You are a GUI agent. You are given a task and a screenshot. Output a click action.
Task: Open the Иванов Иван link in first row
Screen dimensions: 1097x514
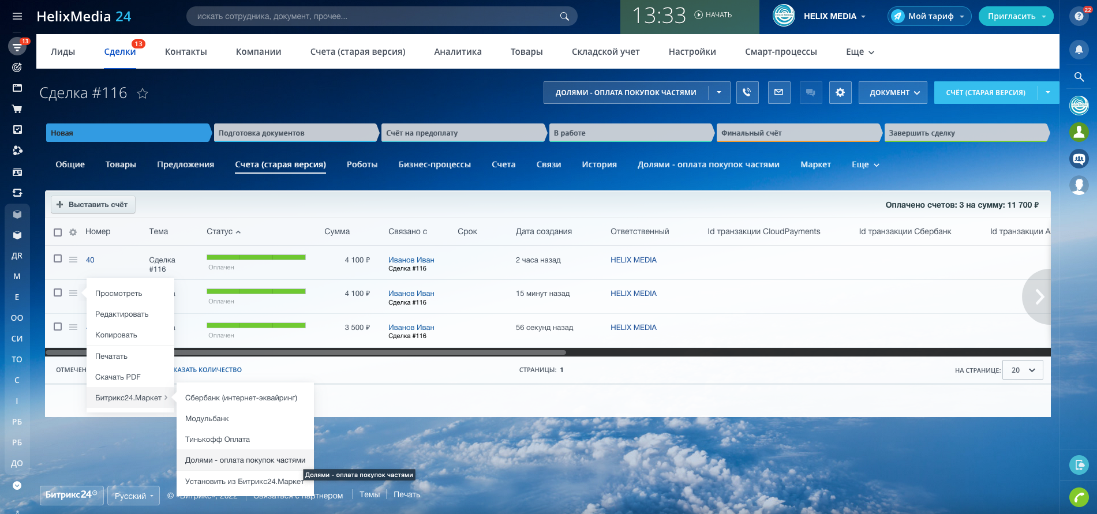411,260
